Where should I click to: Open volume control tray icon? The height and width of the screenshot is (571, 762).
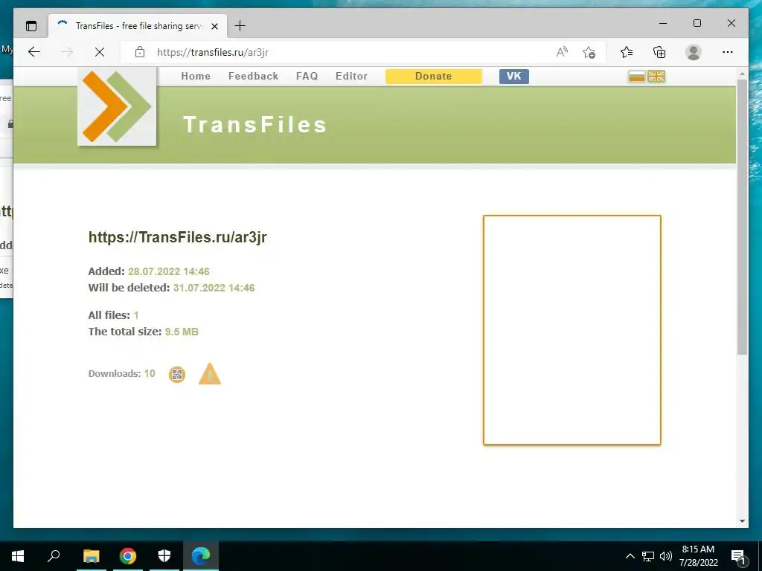point(666,556)
